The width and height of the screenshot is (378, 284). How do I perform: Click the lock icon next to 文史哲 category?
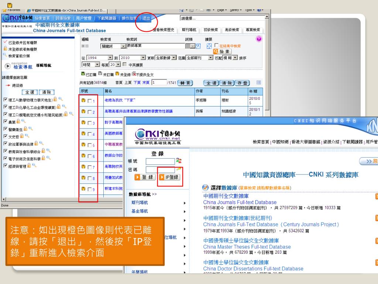tap(22, 136)
